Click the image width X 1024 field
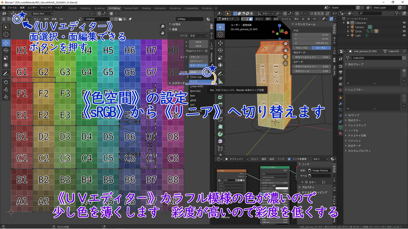Viewport: 408px width, 229px height. [x=198, y=42]
